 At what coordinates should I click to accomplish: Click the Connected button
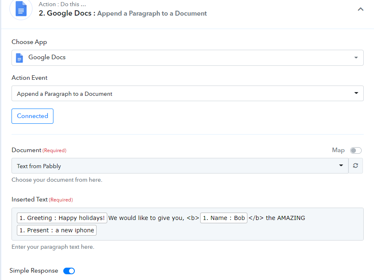point(32,116)
